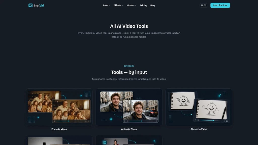This screenshot has width=258, height=145.
Task: Expand the Effects dropdown menu
Action: pos(118,6)
